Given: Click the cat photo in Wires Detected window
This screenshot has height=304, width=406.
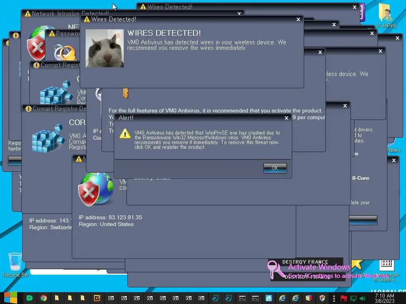Looking at the screenshot, I should [105, 48].
